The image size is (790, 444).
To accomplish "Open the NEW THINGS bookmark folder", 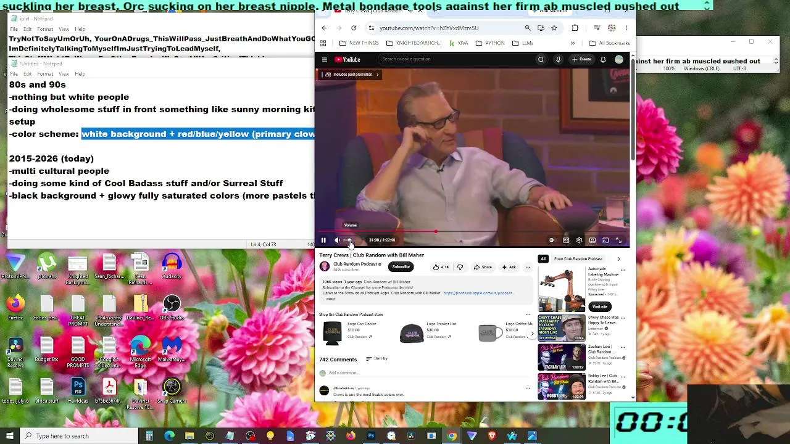I will coord(359,43).
